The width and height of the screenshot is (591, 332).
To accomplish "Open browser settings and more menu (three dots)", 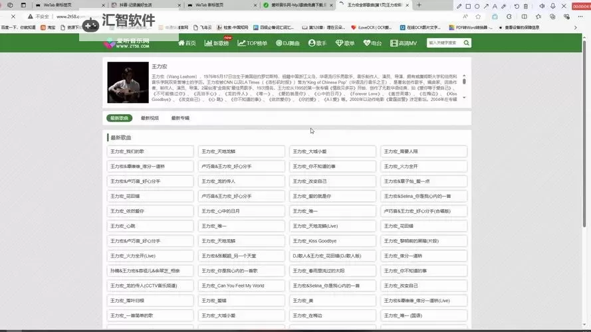I will point(580,17).
